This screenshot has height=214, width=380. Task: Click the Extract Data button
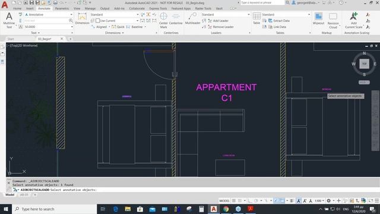point(279,21)
